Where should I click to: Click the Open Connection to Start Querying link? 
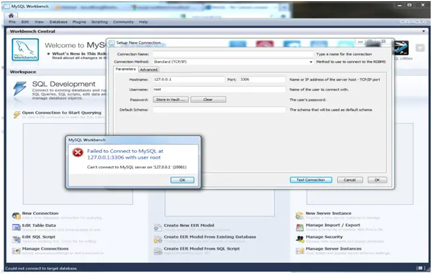62,113
